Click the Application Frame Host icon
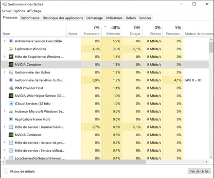The width and height of the screenshot is (214, 178). pyautogui.click(x=11, y=119)
